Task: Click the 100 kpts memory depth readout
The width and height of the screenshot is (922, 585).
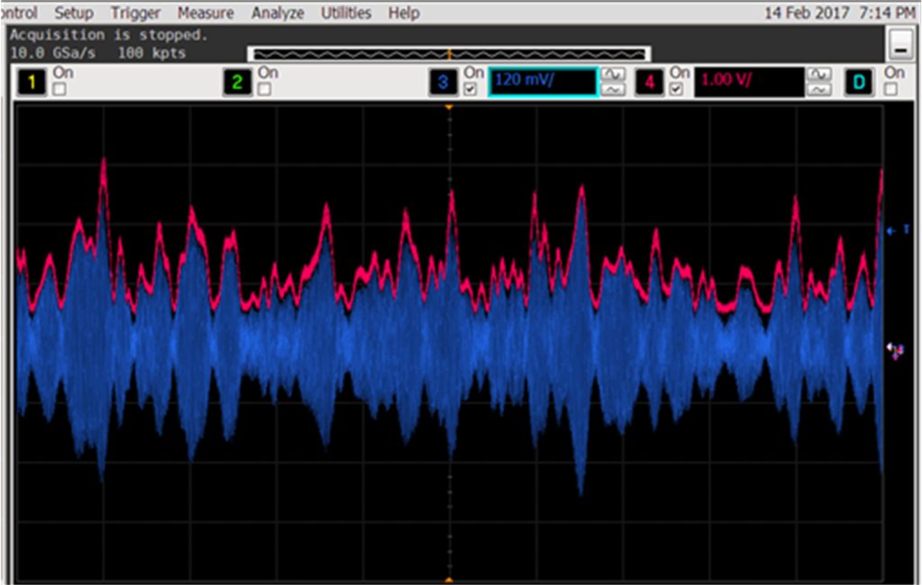Action: 151,53
